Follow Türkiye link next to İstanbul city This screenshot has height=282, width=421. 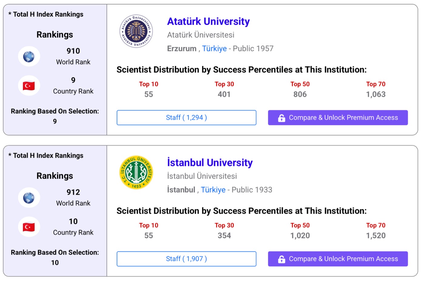pos(213,190)
